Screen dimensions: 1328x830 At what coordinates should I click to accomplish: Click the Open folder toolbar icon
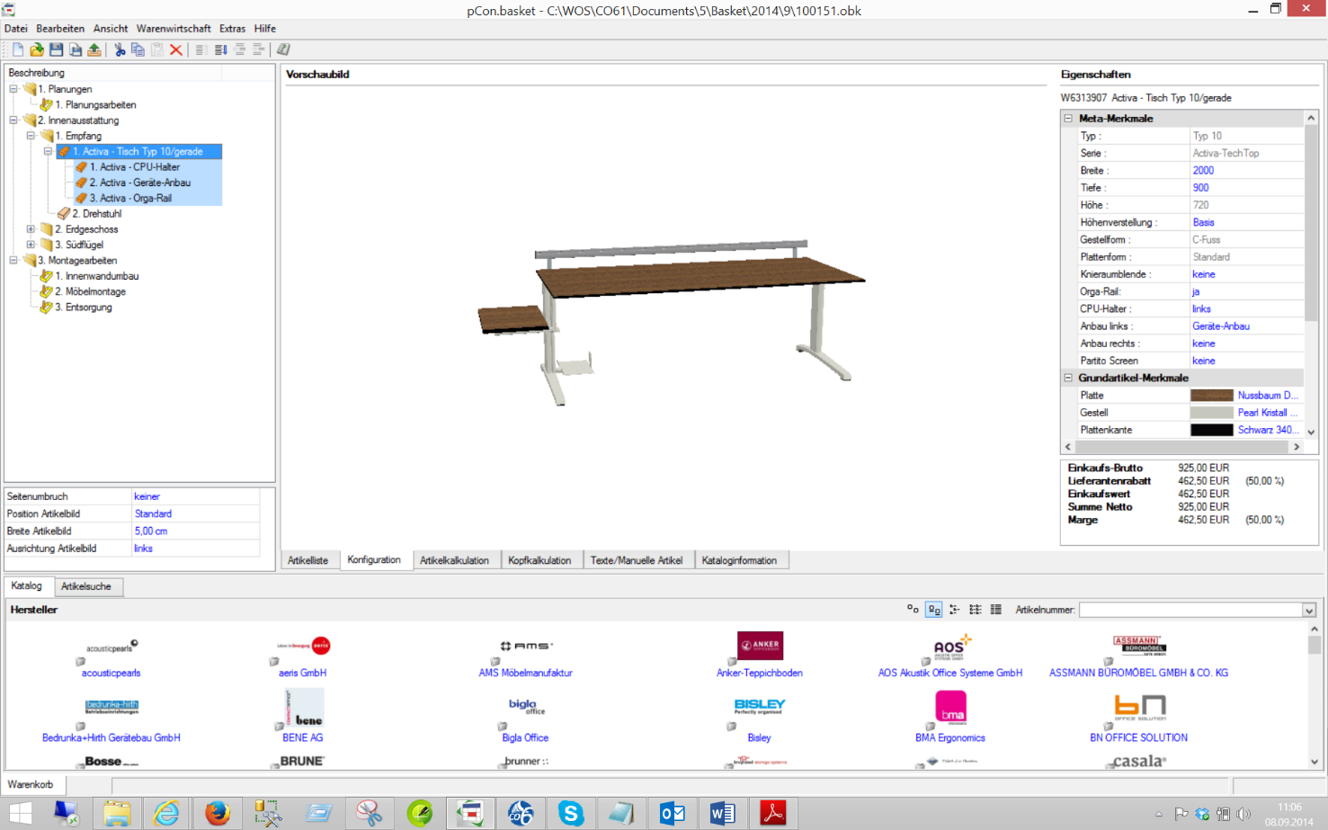point(37,49)
